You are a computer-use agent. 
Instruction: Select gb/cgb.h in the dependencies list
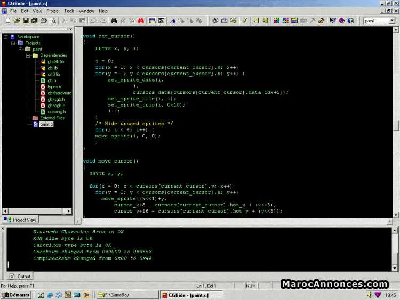(57, 106)
